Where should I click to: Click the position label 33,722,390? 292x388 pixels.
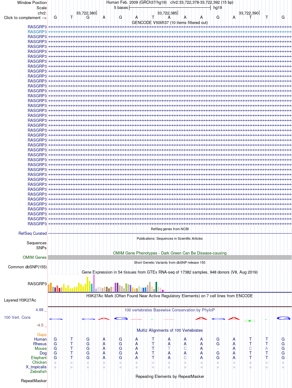click(249, 13)
